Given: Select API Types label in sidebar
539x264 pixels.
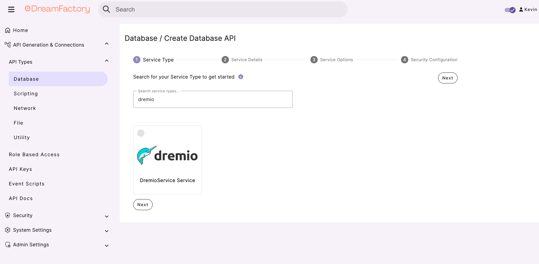Looking at the screenshot, I should 21,62.
